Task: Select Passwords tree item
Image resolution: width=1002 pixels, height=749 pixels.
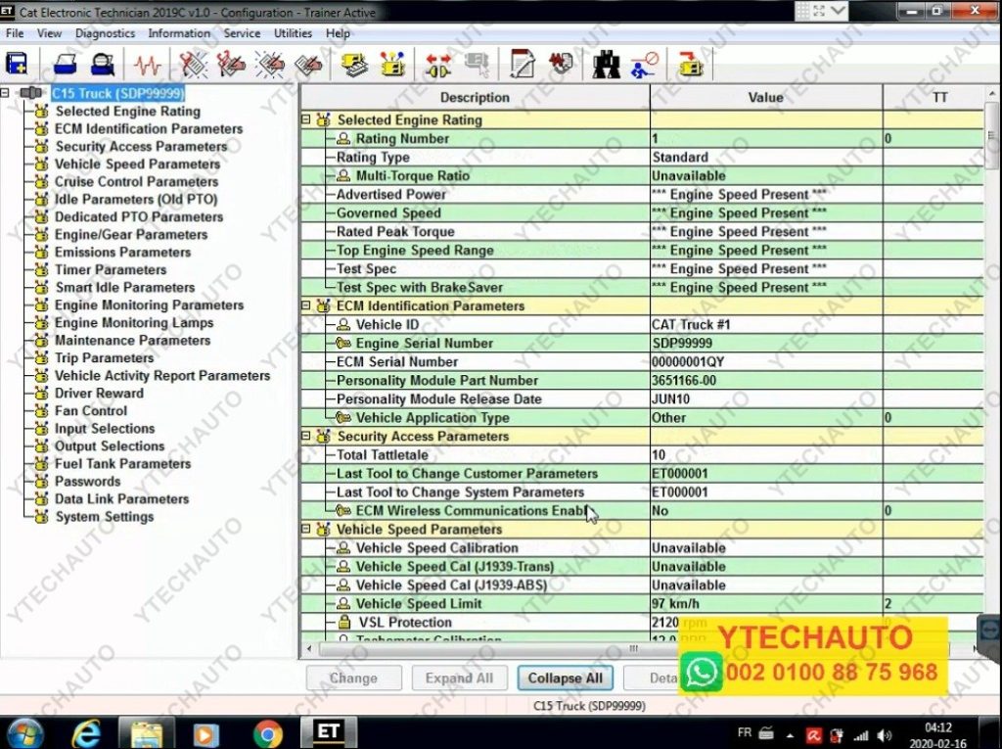Action: click(87, 481)
